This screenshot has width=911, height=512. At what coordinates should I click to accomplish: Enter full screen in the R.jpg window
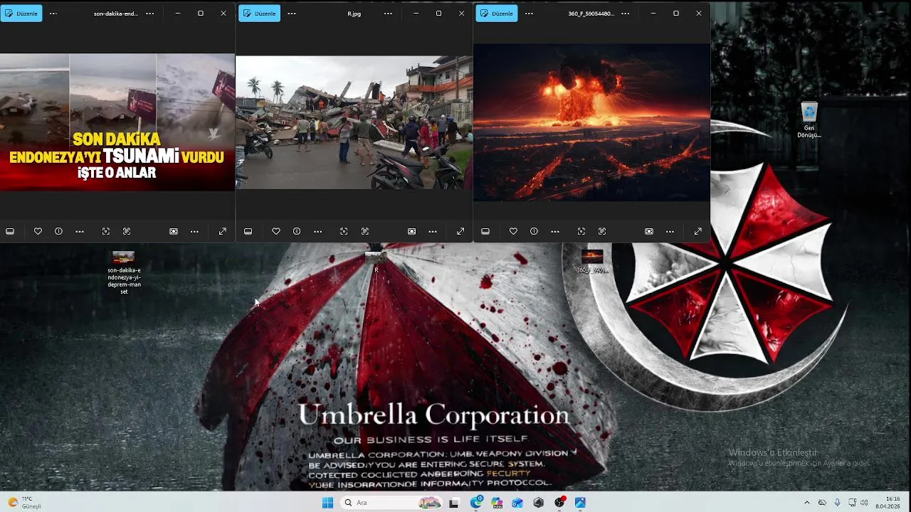point(460,231)
